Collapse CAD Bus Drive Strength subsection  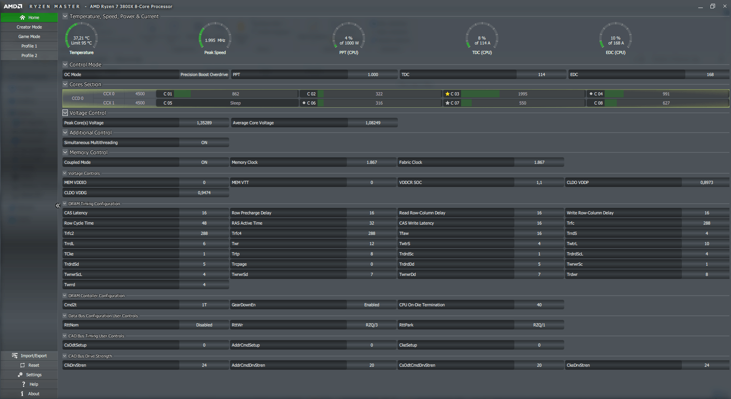pos(65,356)
